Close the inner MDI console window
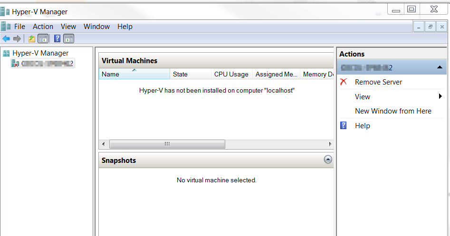 point(442,27)
